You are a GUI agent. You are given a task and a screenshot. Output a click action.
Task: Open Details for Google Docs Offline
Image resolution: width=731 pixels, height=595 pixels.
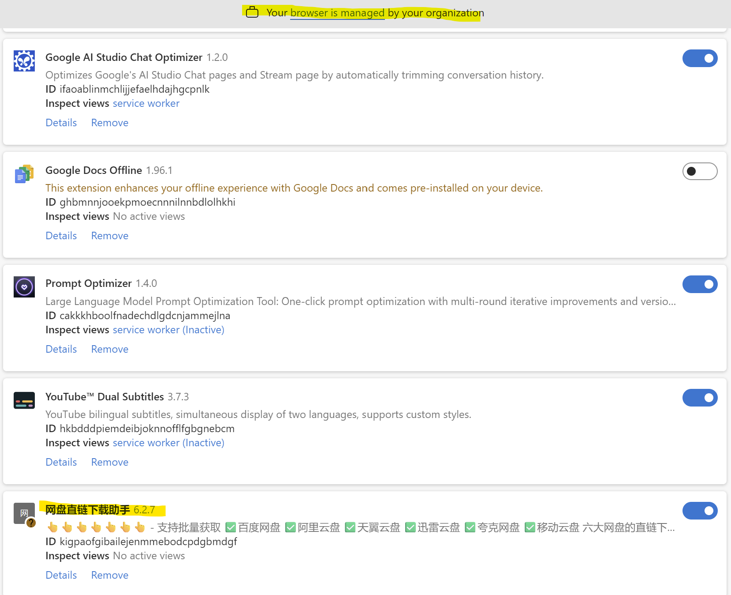(x=61, y=236)
